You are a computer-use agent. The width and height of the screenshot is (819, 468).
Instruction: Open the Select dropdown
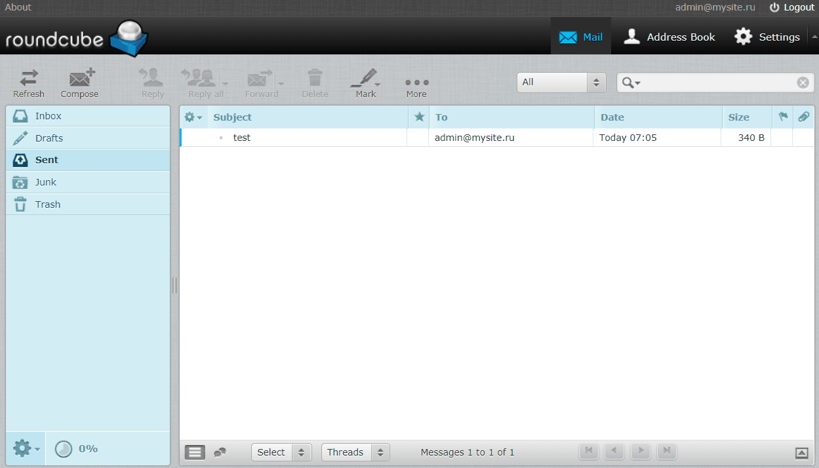[281, 452]
